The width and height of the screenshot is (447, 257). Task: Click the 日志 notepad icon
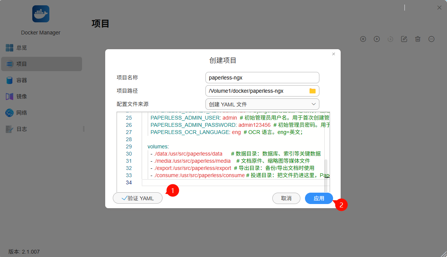click(x=9, y=129)
